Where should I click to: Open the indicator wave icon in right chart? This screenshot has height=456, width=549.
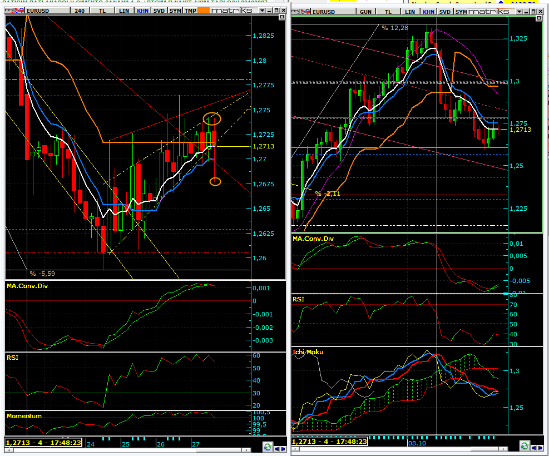(306, 12)
